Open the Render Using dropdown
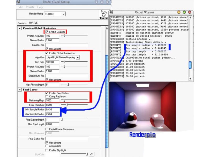210x157 pixels. (55, 14)
